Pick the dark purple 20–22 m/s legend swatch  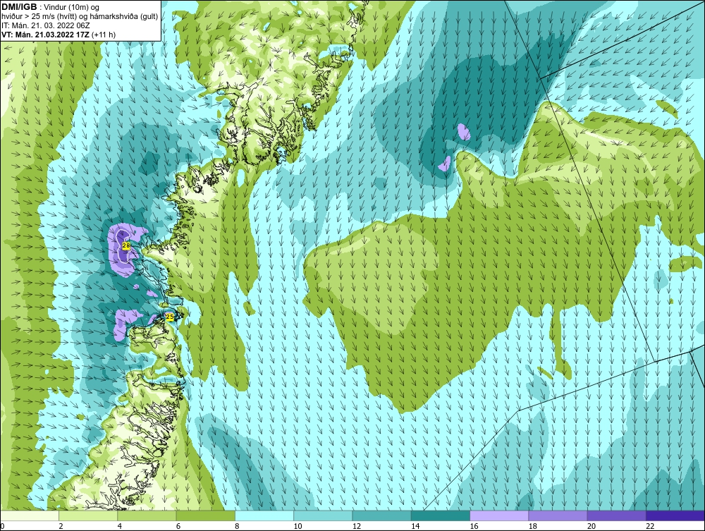click(x=616, y=515)
